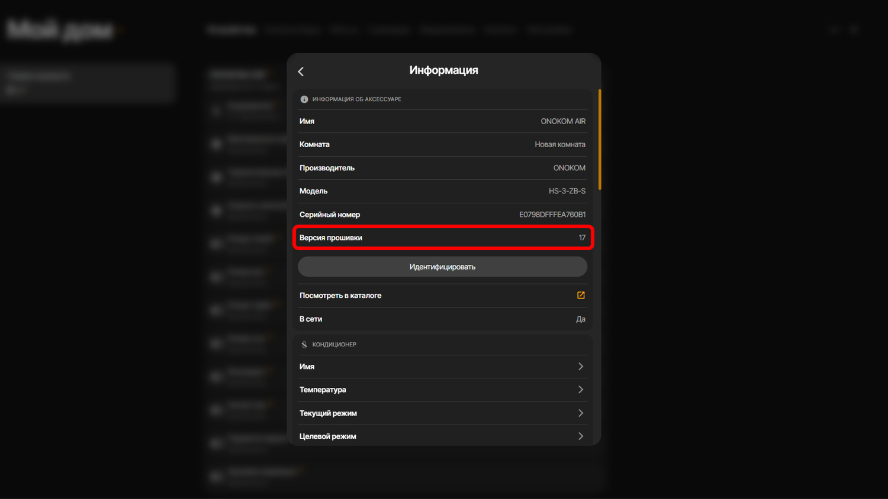Click the orange external-link icon
888x499 pixels.
click(x=581, y=296)
